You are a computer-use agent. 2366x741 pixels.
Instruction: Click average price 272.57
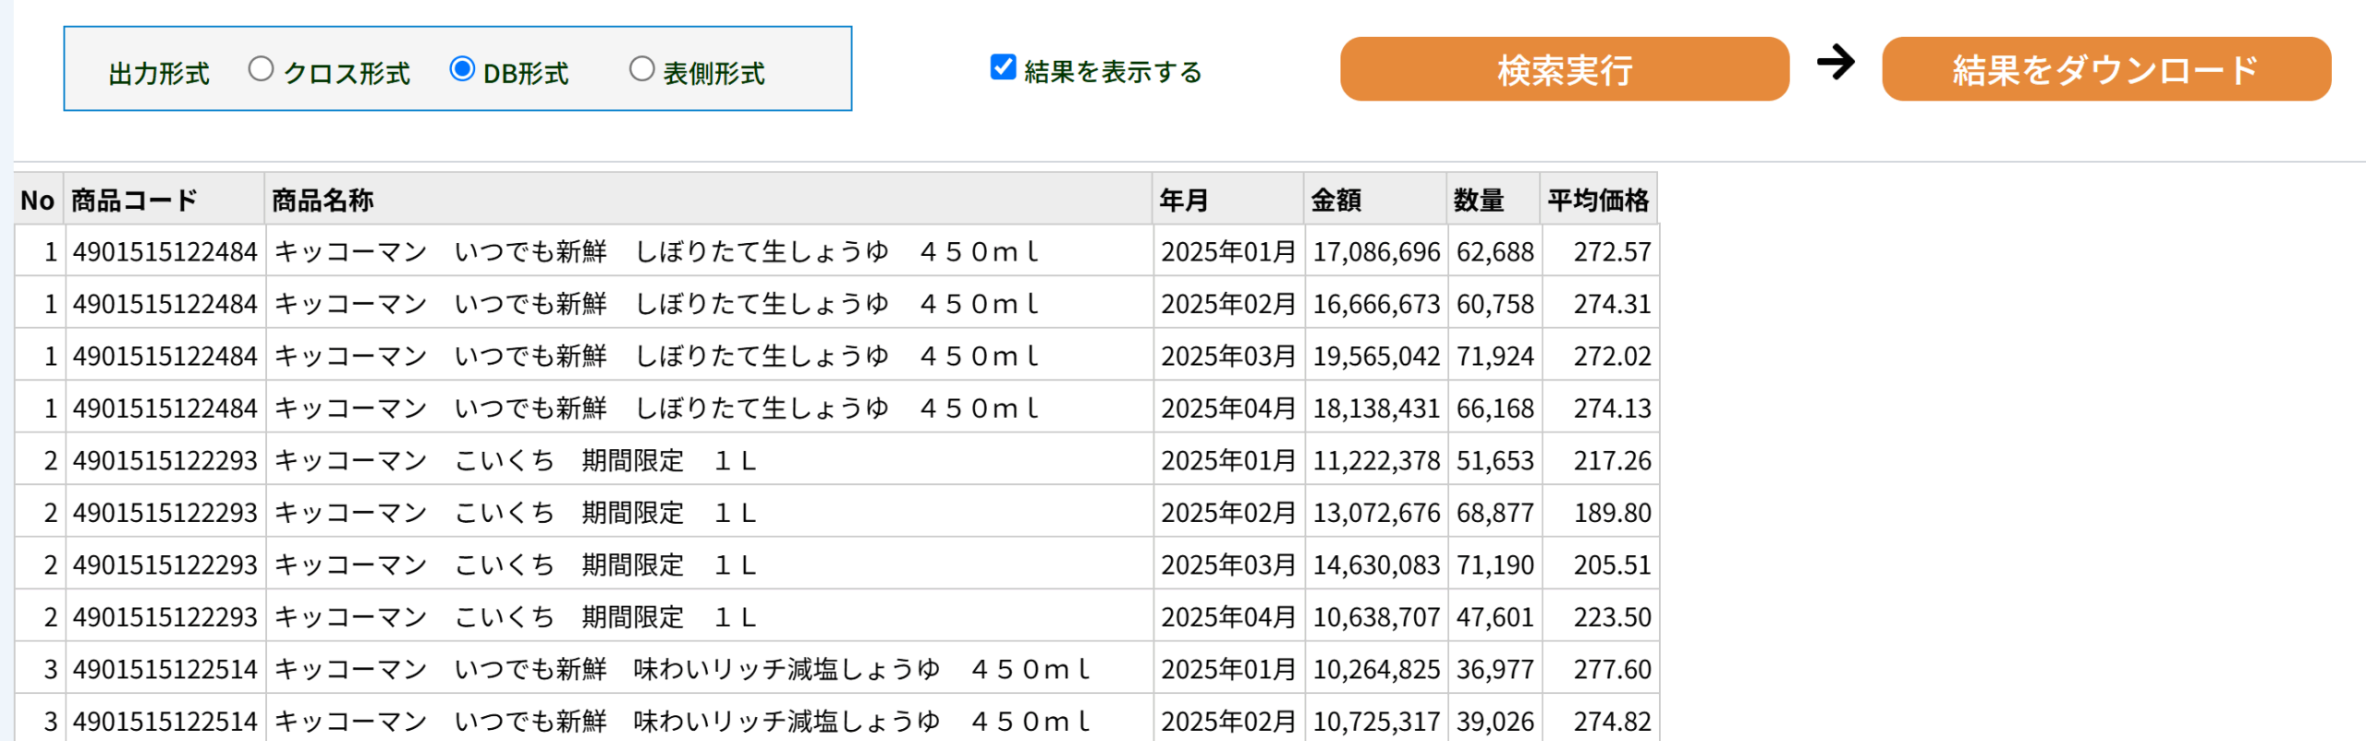[x=1601, y=251]
